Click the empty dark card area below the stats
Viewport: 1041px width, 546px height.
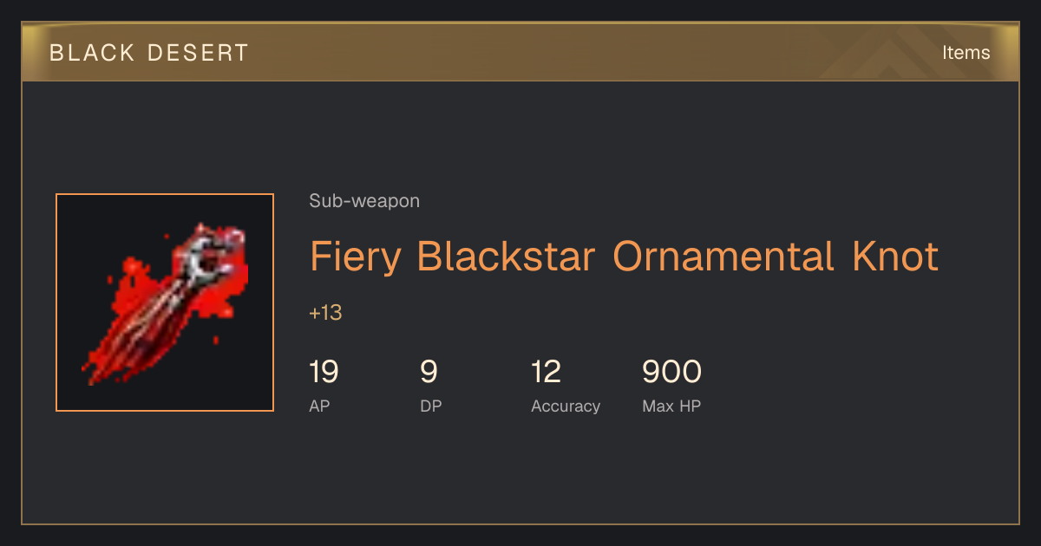(x=520, y=472)
